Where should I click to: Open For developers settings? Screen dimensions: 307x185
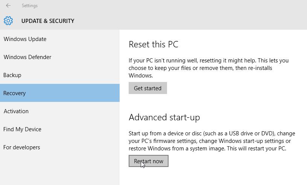[x=22, y=147]
